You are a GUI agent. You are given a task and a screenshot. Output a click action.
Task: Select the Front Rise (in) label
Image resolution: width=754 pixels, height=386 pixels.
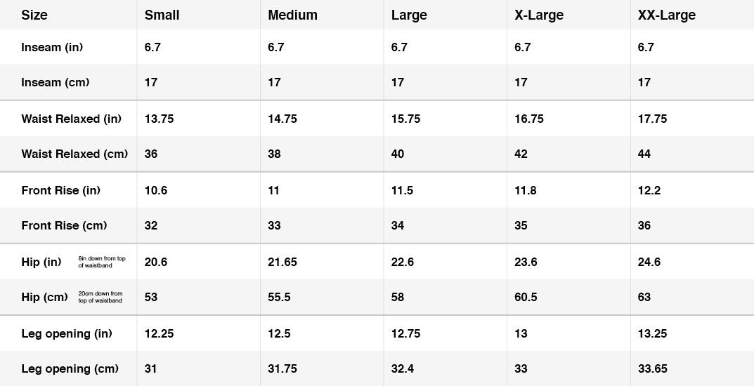coord(60,191)
